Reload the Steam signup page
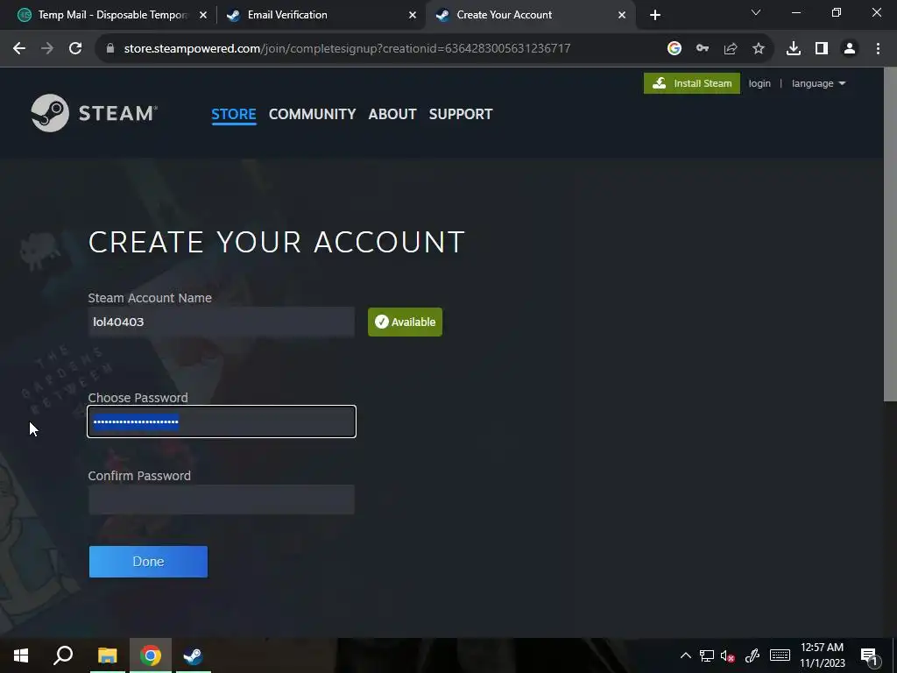 coord(75,49)
